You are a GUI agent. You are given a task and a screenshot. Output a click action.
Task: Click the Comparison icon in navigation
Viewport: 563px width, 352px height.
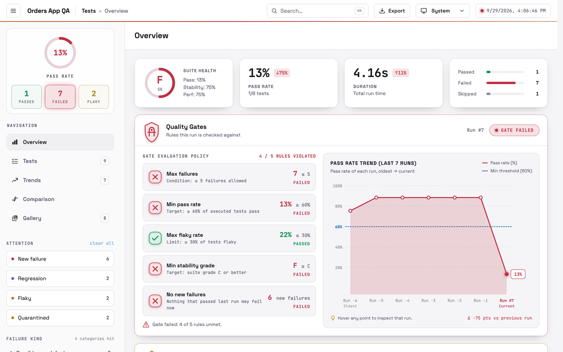coord(15,199)
